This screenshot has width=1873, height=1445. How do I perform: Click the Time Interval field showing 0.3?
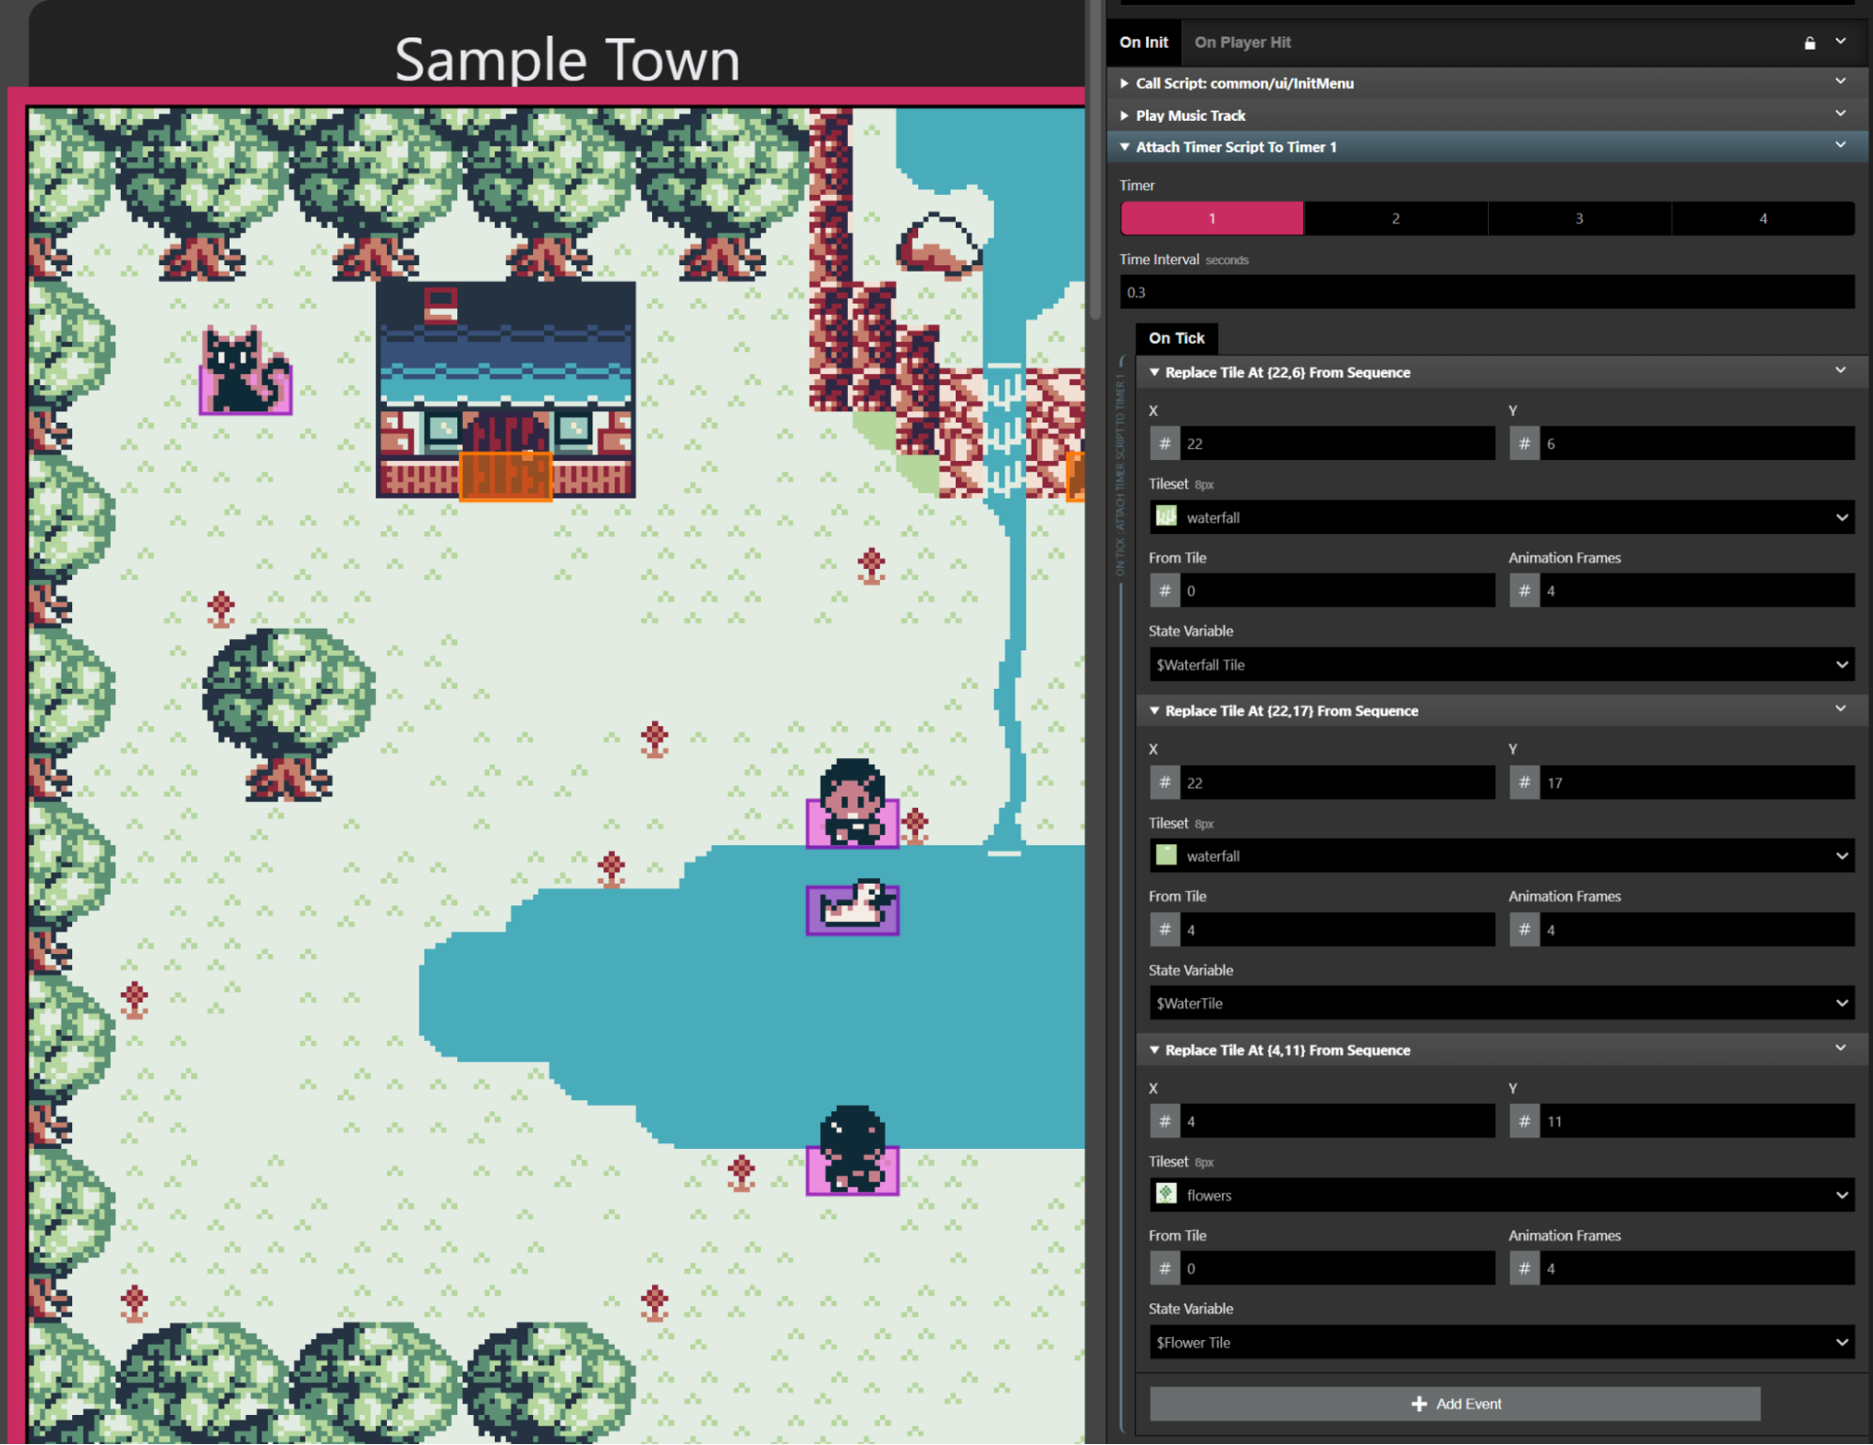tap(1487, 292)
